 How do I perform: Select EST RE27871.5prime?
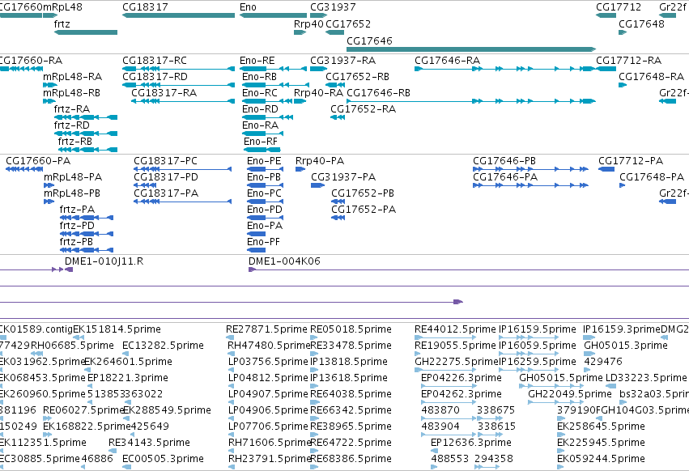click(x=266, y=329)
